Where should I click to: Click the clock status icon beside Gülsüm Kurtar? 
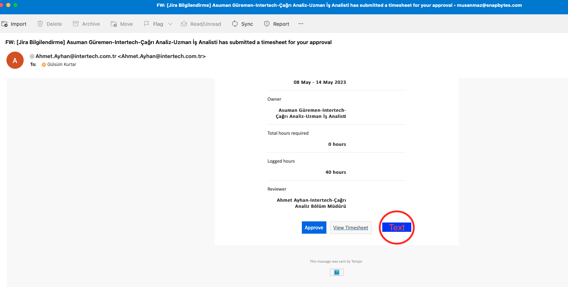point(44,64)
